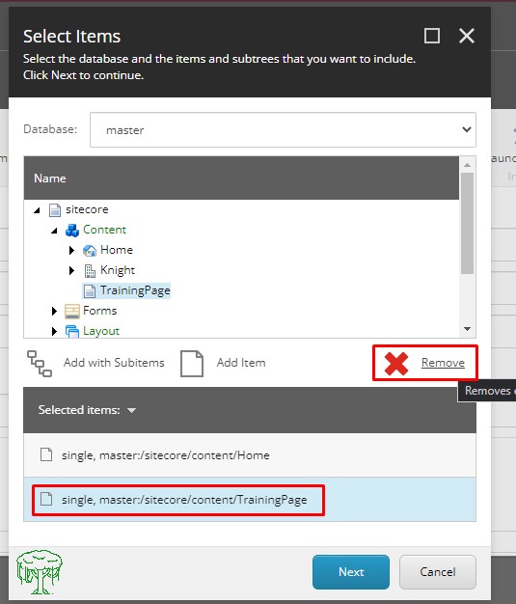Select the sitecore tree item
The image size is (516, 604).
87,209
